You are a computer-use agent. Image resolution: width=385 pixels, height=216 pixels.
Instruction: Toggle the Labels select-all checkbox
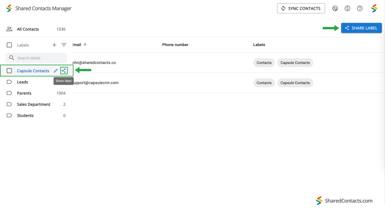tap(9, 45)
